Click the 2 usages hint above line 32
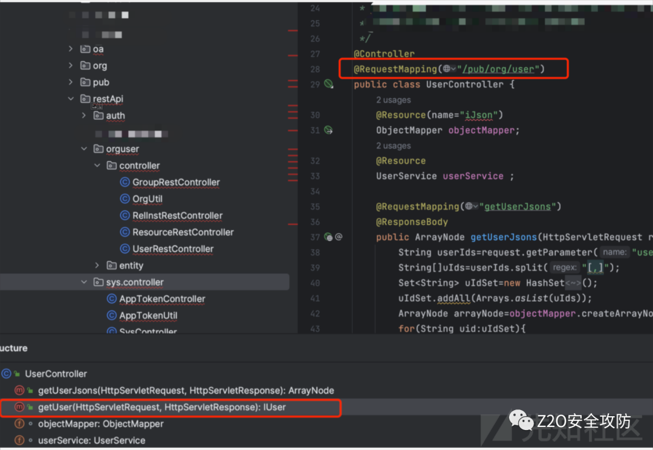653x450 pixels. 394,146
